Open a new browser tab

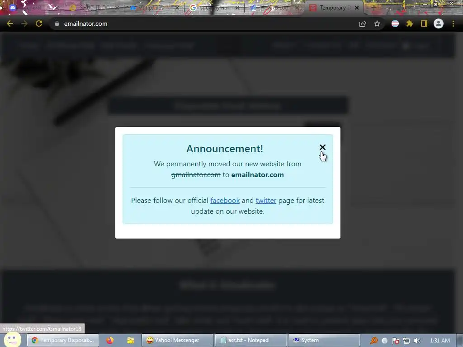click(374, 8)
